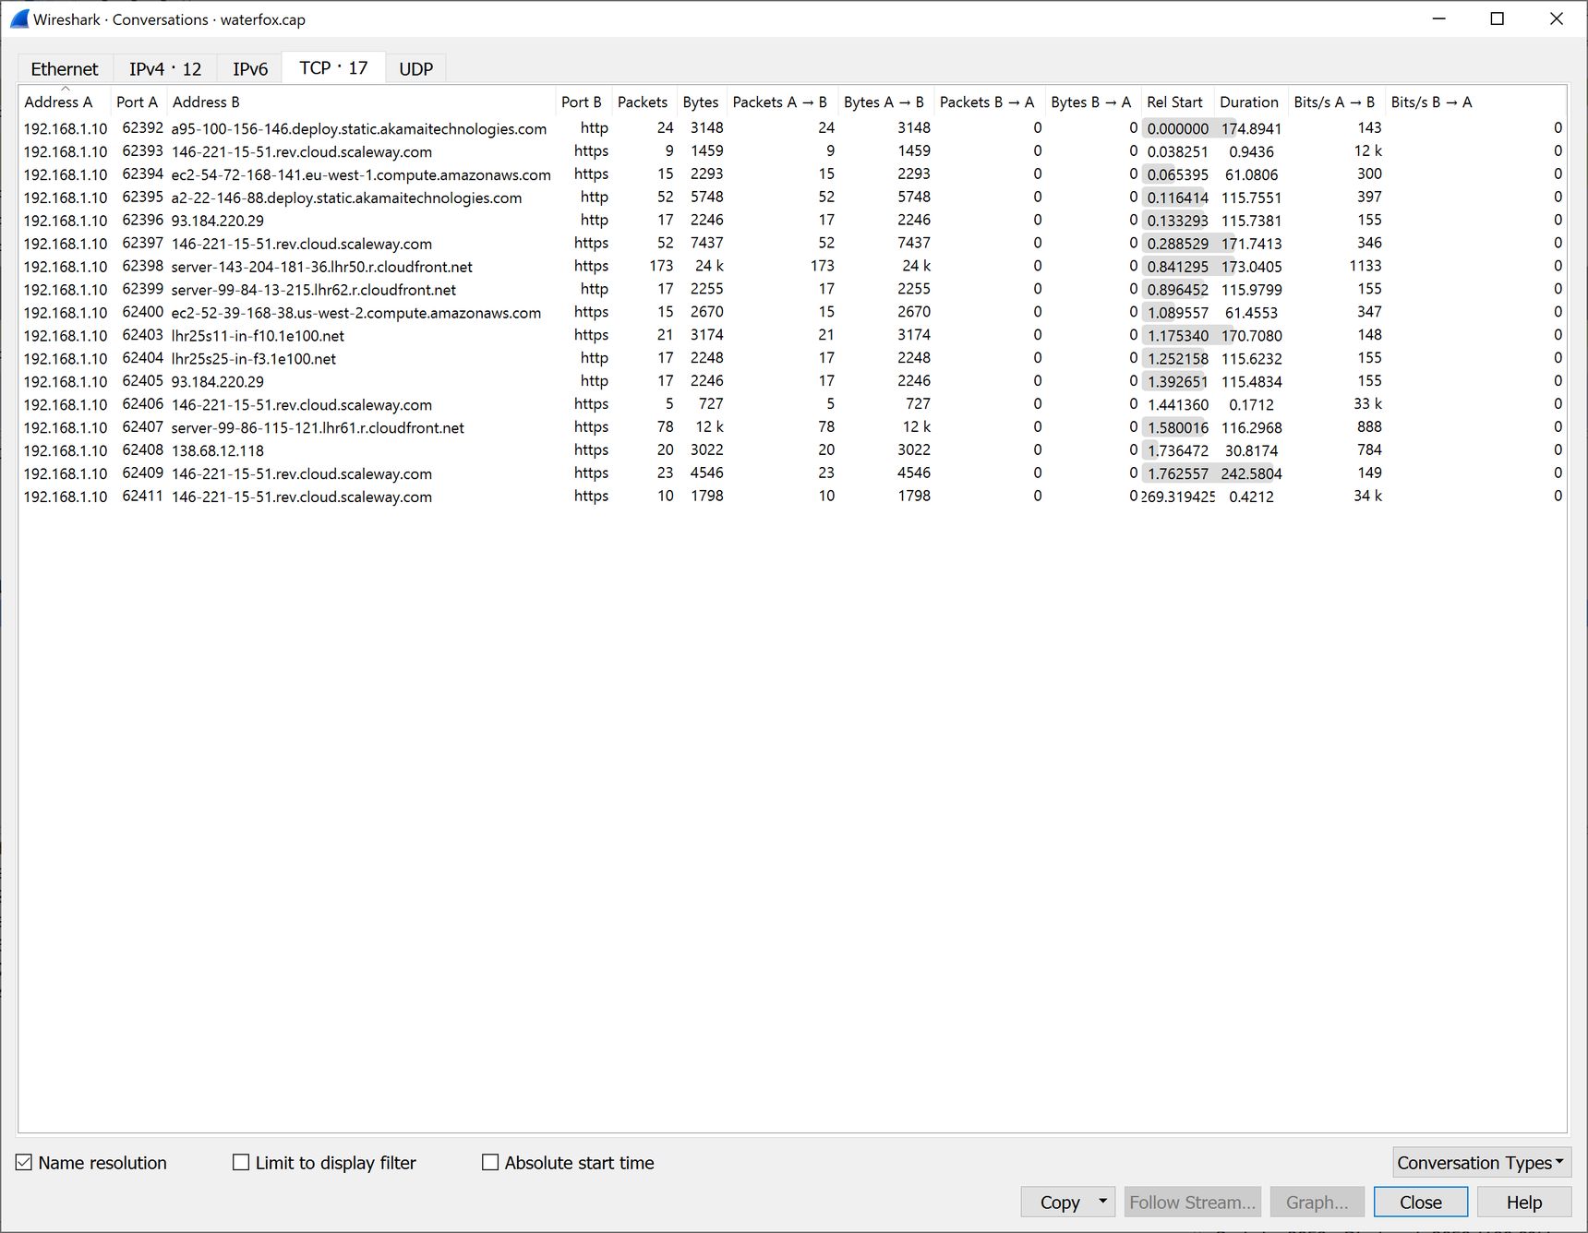Select row server-99-86-115-121.lhr61.r.cloudfront.net

(x=792, y=428)
